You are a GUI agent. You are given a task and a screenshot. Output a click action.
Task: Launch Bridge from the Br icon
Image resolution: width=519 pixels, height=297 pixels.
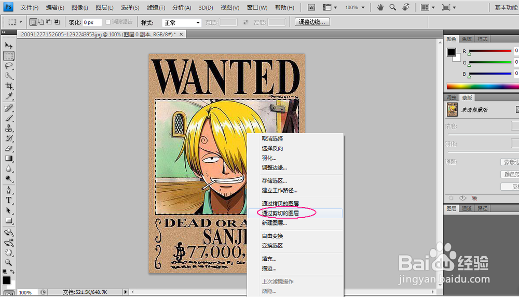point(311,7)
